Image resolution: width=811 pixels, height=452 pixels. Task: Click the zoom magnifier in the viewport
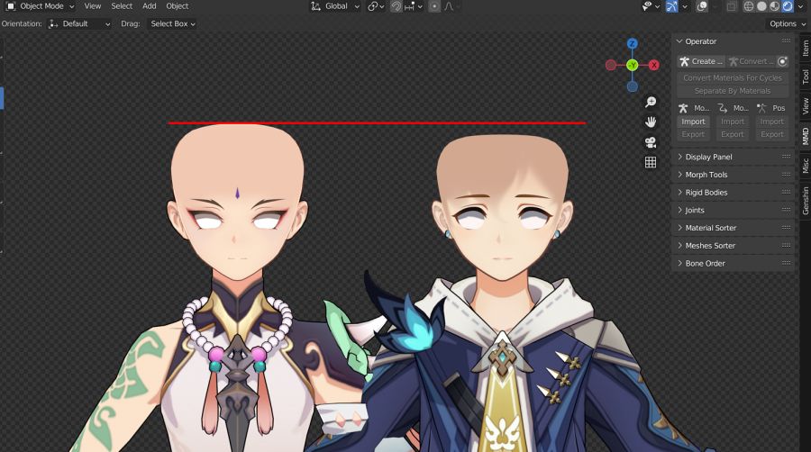pos(651,102)
